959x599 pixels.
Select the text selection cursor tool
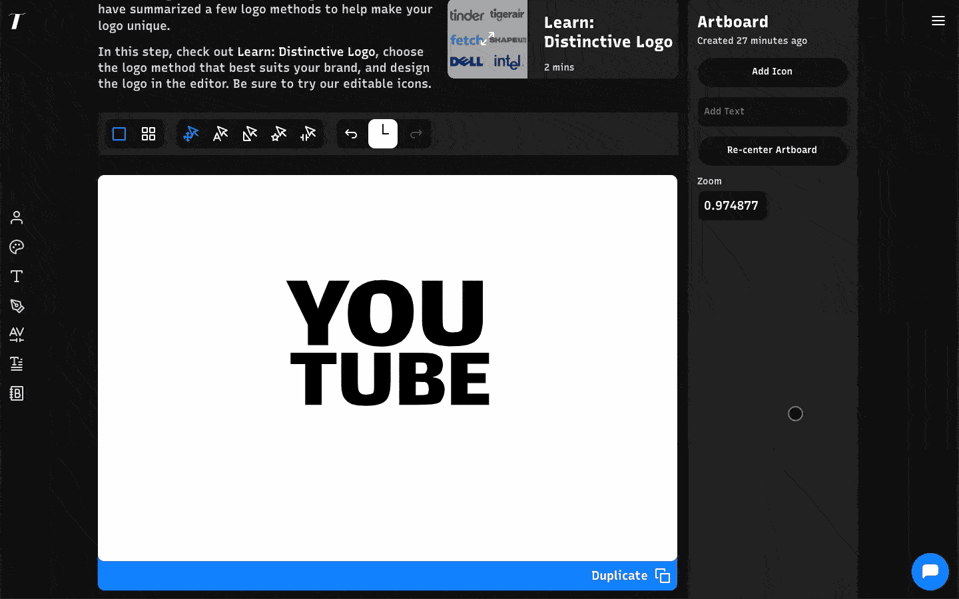(220, 134)
